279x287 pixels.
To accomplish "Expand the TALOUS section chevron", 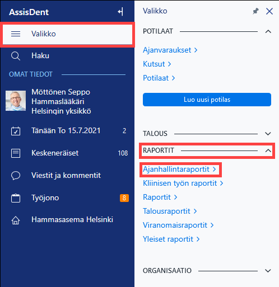I will tap(268, 134).
